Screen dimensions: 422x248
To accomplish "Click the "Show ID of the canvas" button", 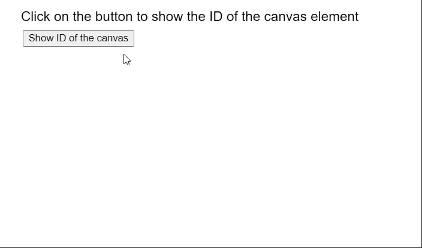I will [x=79, y=38].
